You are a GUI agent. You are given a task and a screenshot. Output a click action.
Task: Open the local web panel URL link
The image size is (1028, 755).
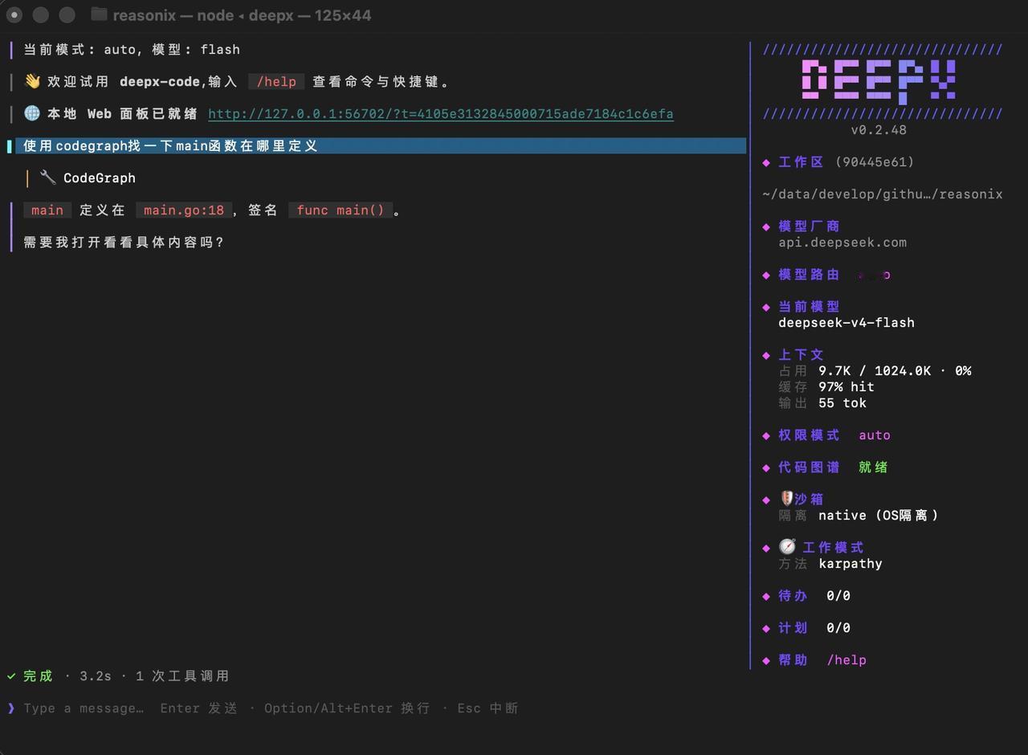click(x=441, y=114)
